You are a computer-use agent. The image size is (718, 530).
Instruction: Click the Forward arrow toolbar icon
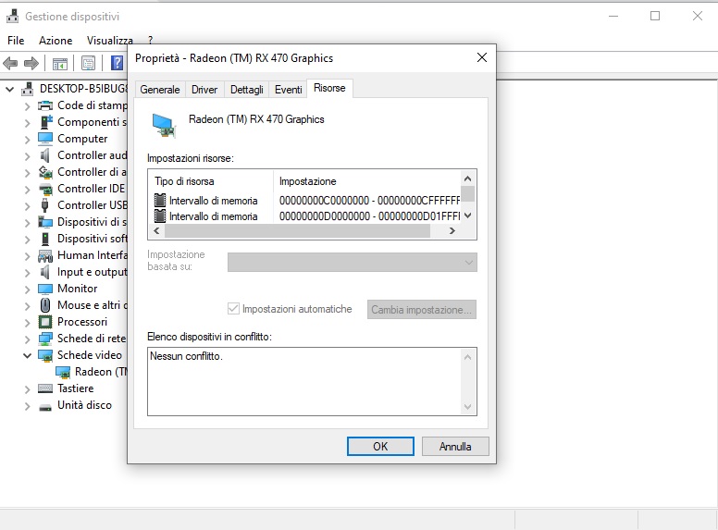click(31, 63)
